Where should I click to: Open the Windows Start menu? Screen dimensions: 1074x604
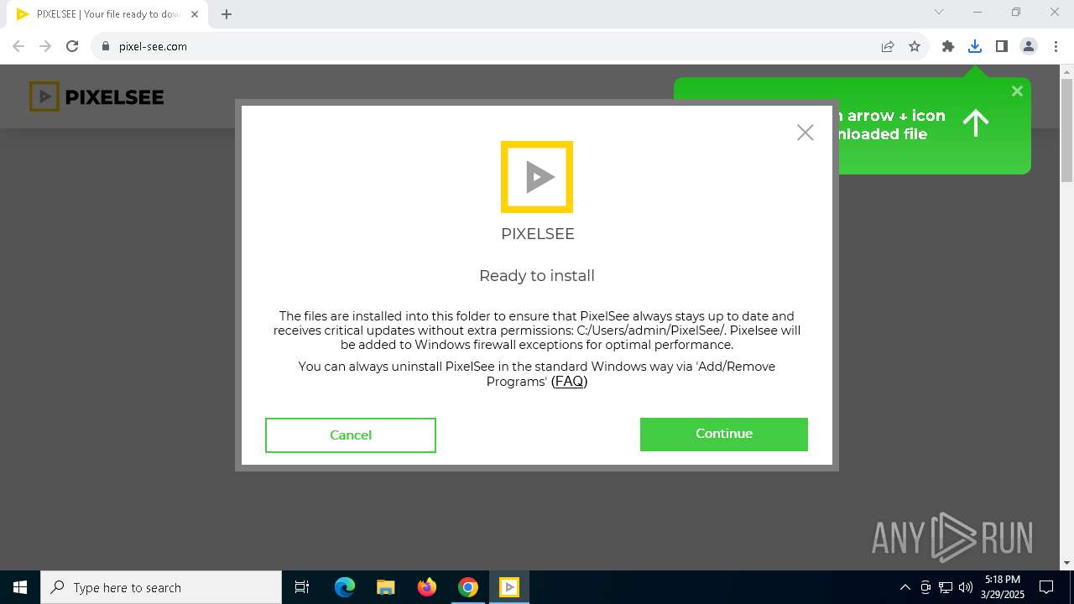tap(20, 587)
